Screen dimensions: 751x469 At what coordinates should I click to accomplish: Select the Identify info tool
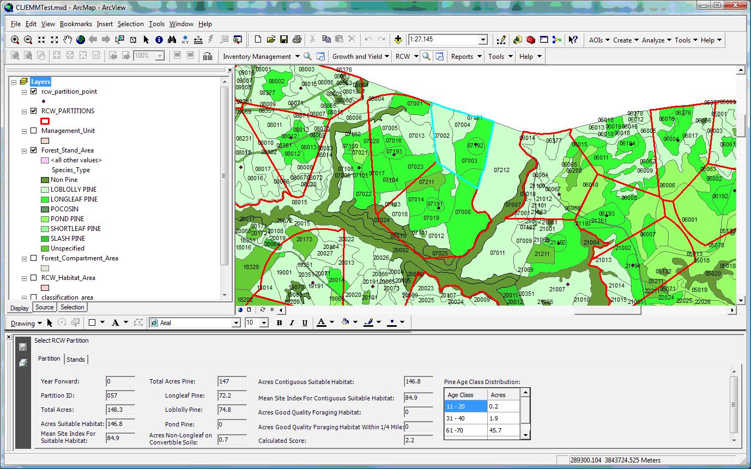159,40
